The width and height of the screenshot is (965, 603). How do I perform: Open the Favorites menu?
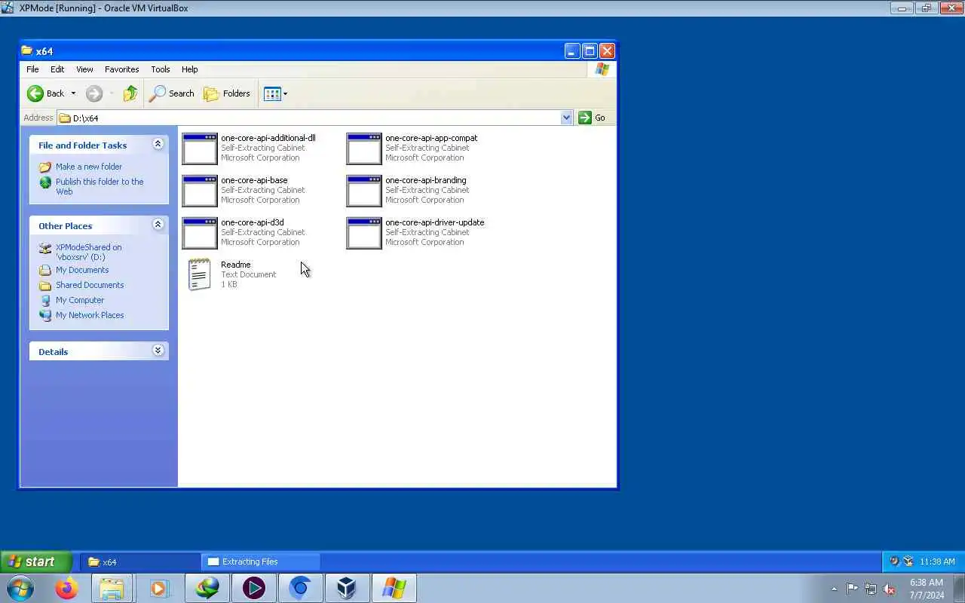[121, 69]
